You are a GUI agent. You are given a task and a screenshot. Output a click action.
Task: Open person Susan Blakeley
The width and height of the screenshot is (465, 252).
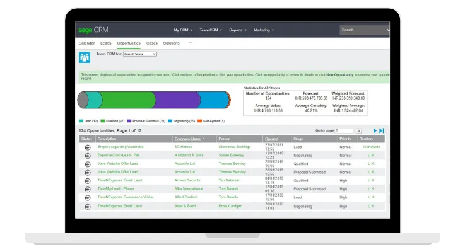click(x=231, y=155)
